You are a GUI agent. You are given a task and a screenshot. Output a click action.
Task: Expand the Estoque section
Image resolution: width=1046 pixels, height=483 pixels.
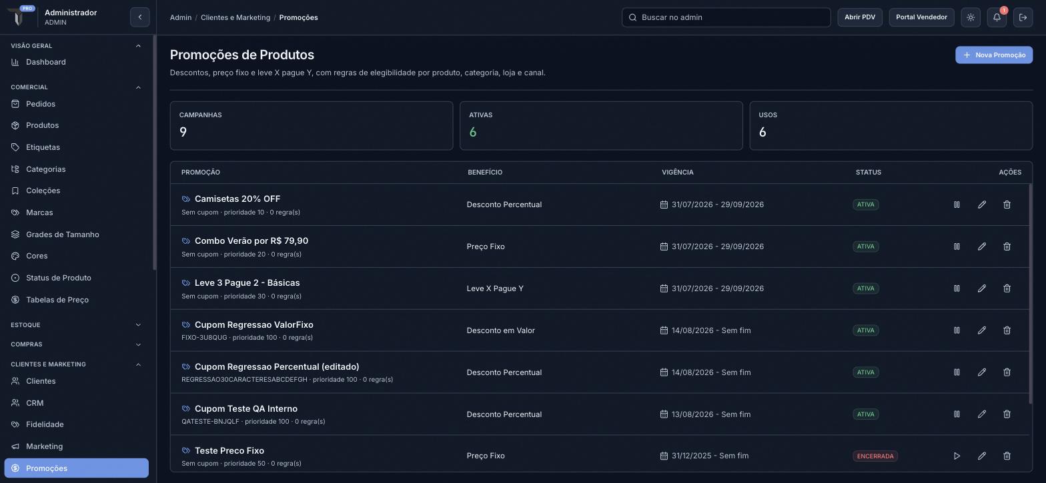(x=138, y=325)
